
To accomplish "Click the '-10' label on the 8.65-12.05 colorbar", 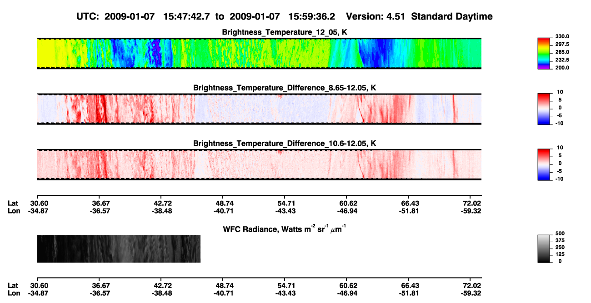I will pyautogui.click(x=559, y=123).
